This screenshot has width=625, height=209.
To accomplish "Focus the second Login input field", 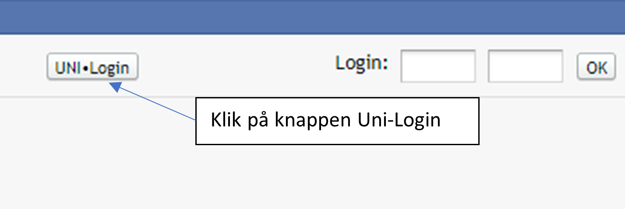I will click(525, 66).
